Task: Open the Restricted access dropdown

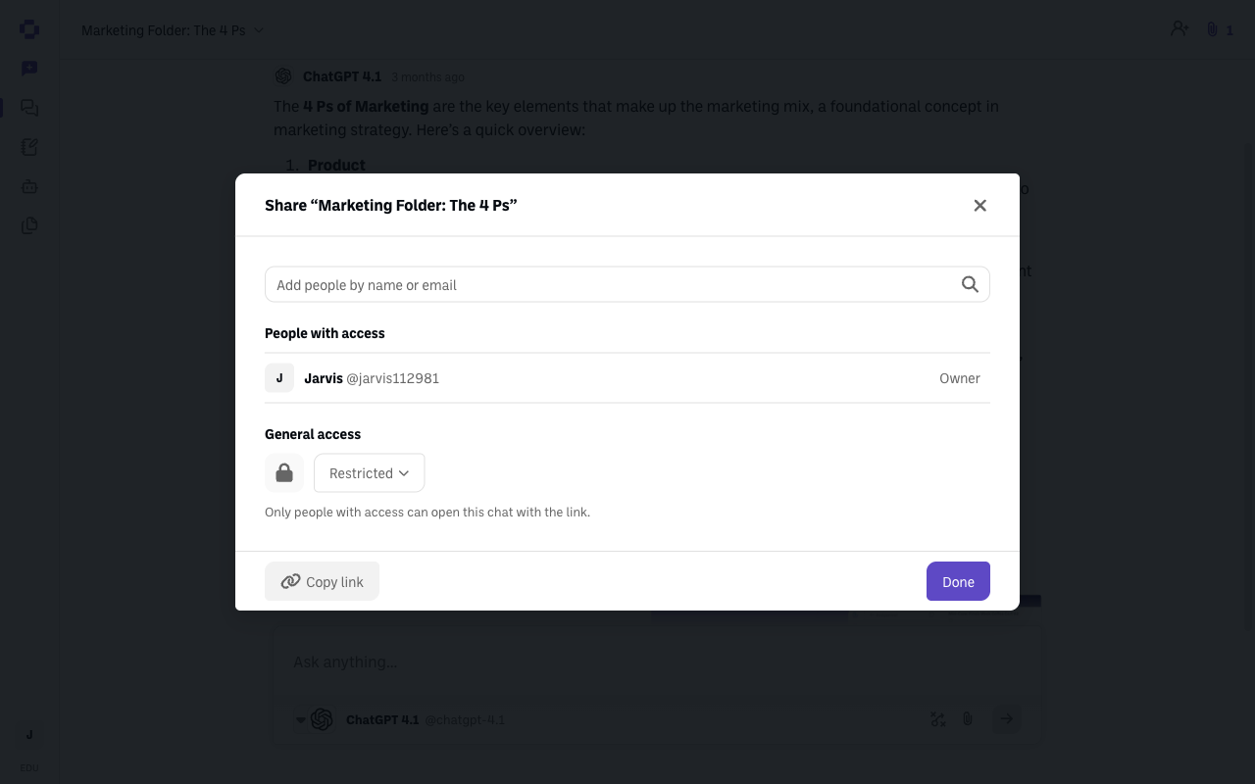Action: pos(369,472)
